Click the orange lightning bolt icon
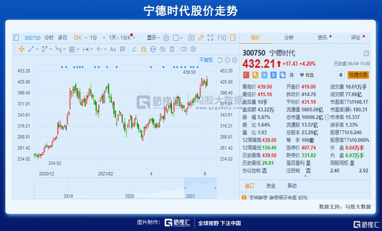 (255, 75)
